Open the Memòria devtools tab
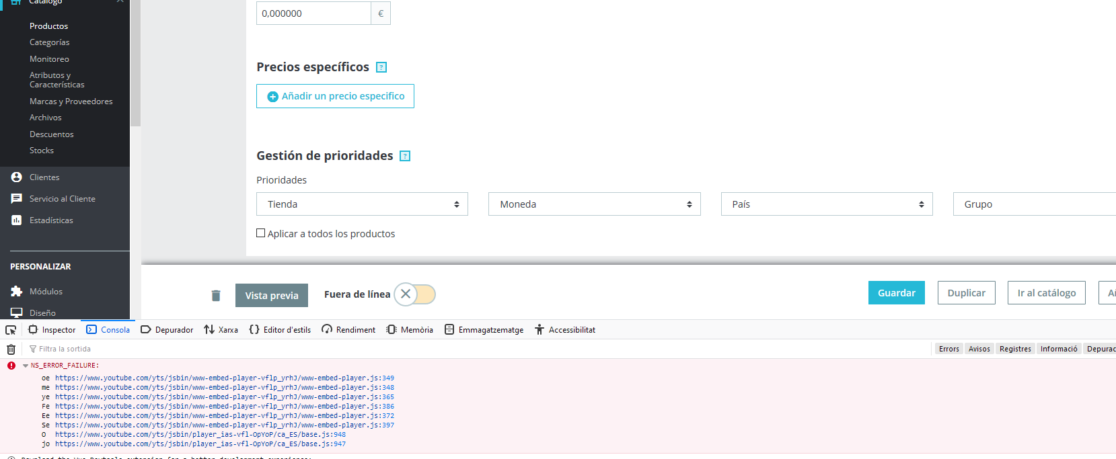Viewport: 1116px width, 459px height. point(410,330)
